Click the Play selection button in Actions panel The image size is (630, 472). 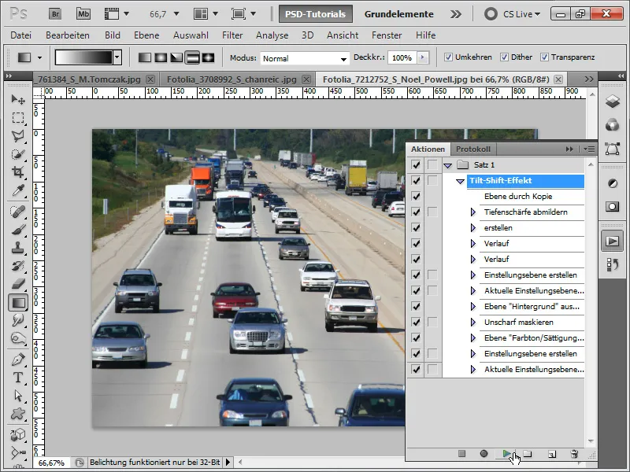[x=506, y=454]
